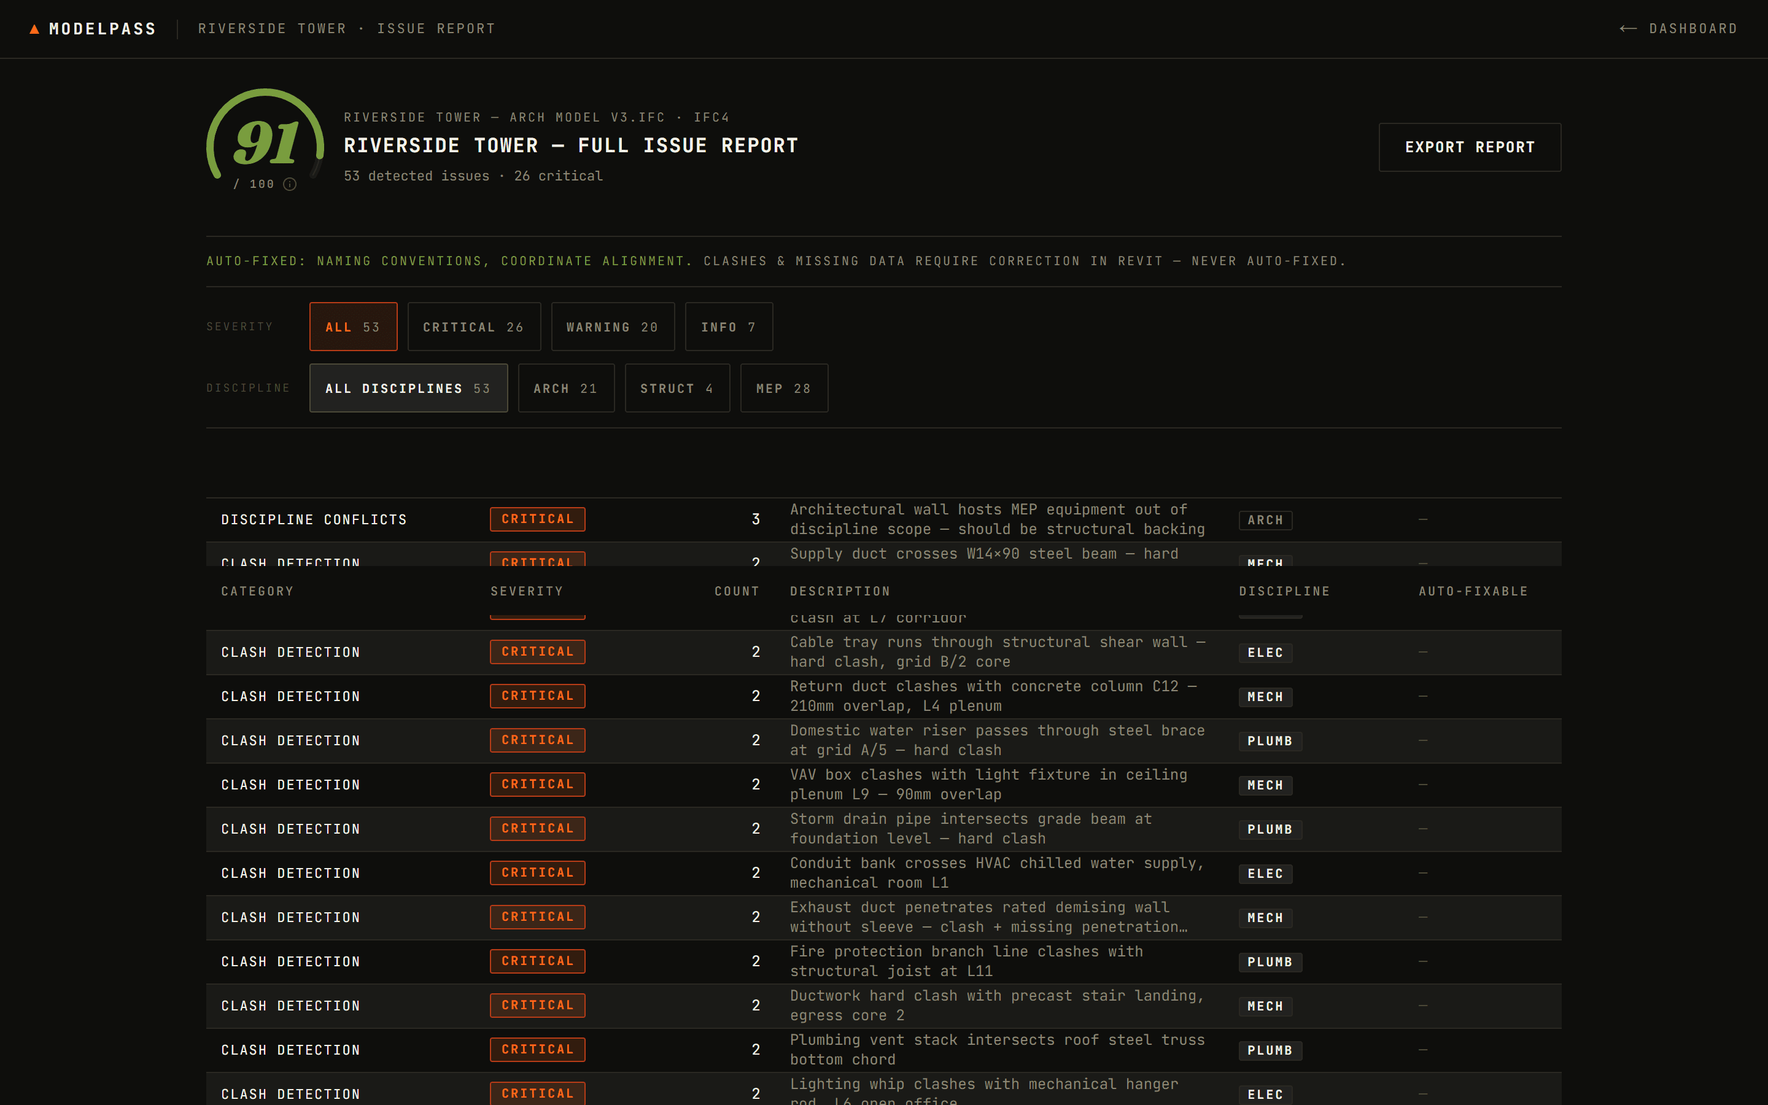Sort by Auto-Fixable column header

1473,591
